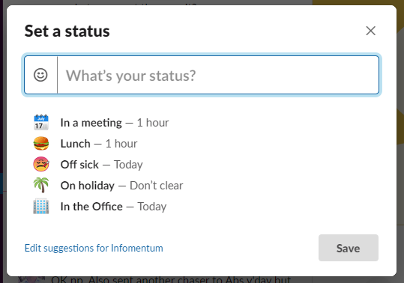Close the Set a status dialog
404x283 pixels.
point(370,31)
